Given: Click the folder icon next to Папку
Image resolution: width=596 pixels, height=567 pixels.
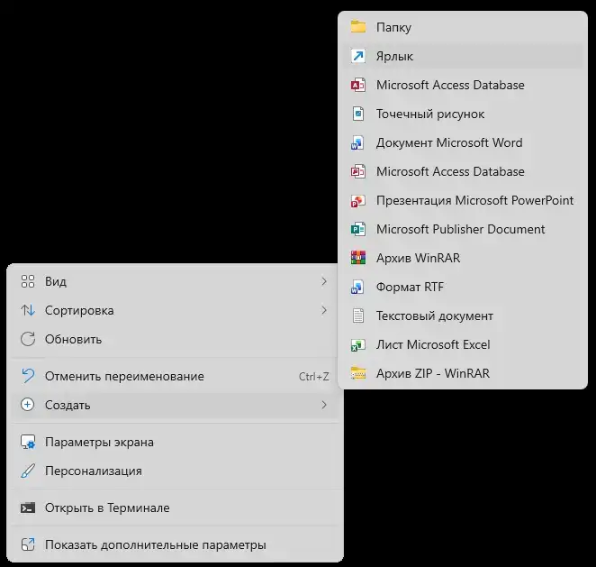Looking at the screenshot, I should point(358,27).
